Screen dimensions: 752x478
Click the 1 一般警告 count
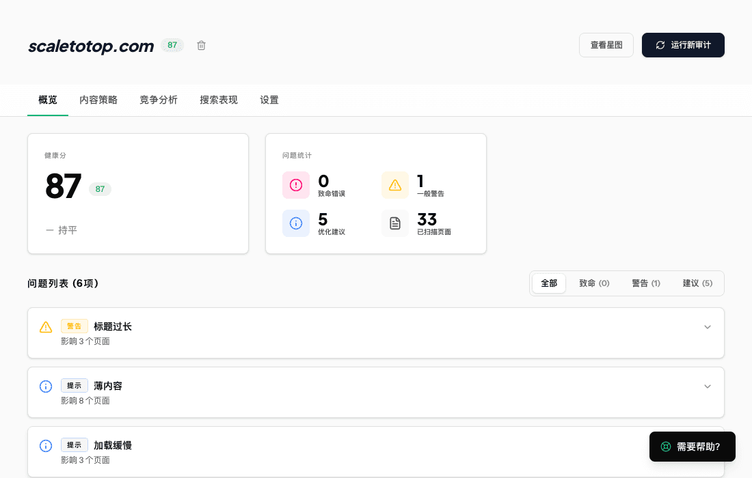click(420, 181)
